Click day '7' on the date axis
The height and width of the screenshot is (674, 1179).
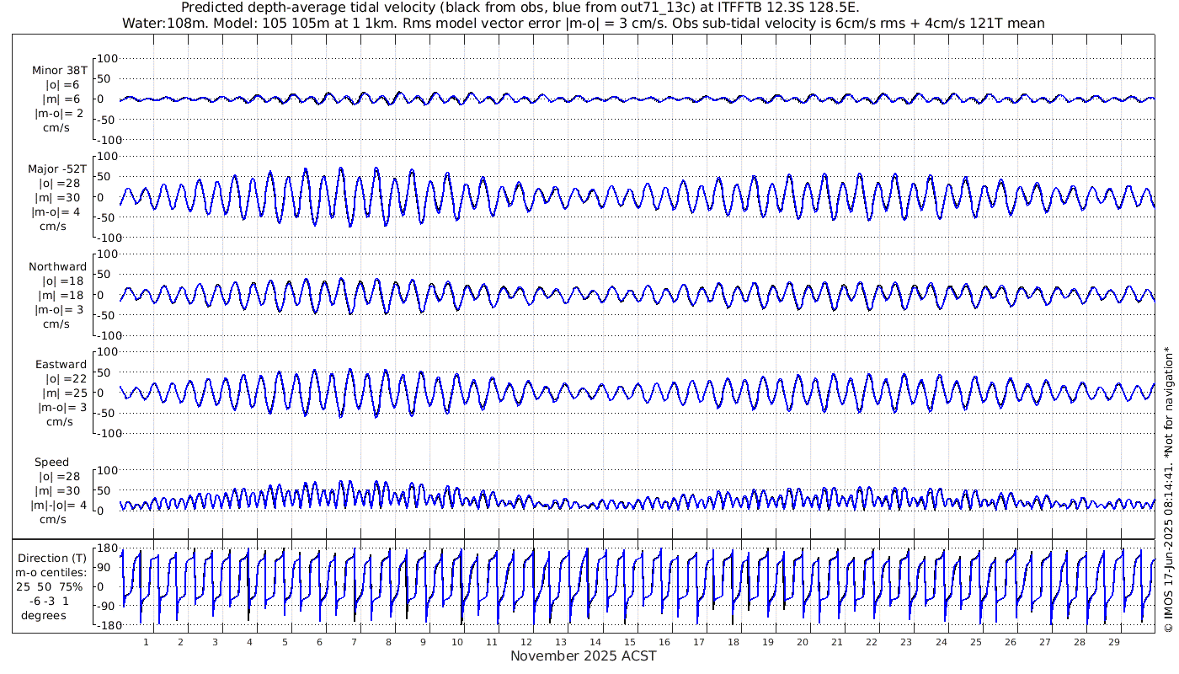pyautogui.click(x=353, y=642)
